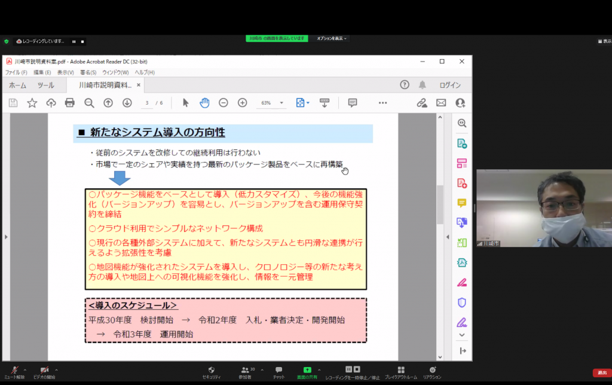The image size is (612, 385).
Task: Open the notifications bell icon
Action: coord(422,85)
